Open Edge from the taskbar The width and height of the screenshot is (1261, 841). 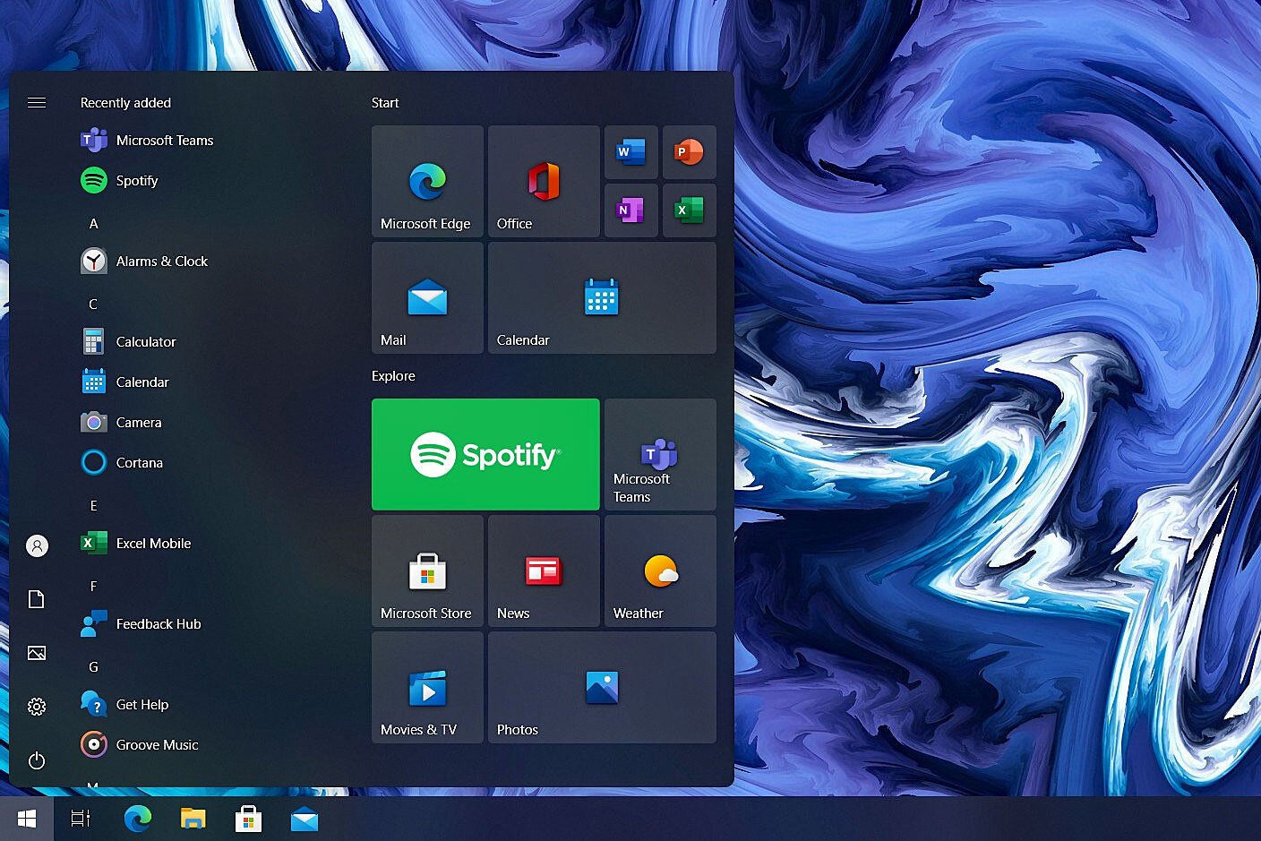137,819
